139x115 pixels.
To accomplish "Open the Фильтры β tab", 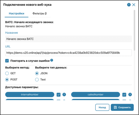I will [x=39, y=14].
